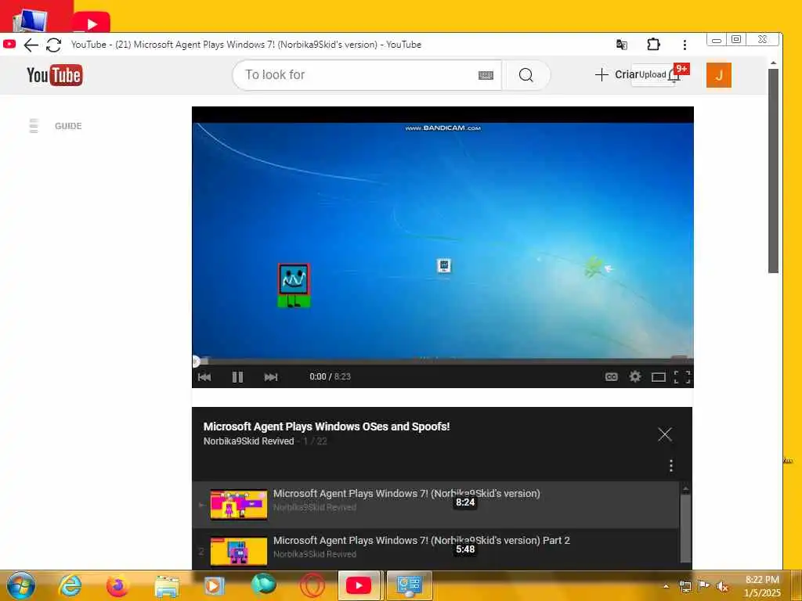The width and height of the screenshot is (802, 601).
Task: Open player settings gear
Action: (x=634, y=376)
